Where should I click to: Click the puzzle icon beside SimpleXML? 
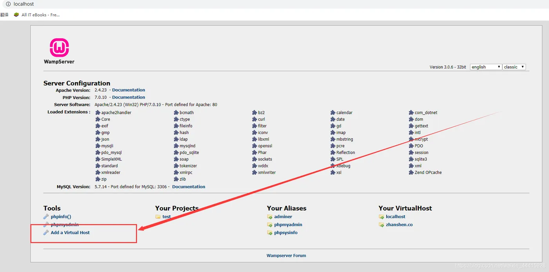coord(98,159)
